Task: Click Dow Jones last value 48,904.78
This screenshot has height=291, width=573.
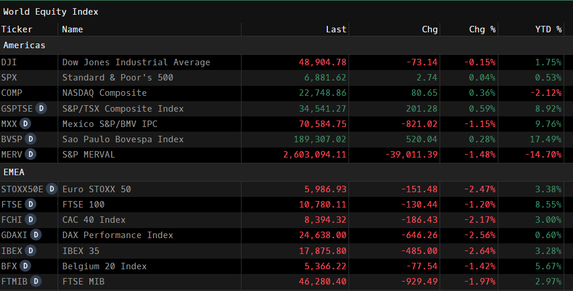Action: coord(323,62)
